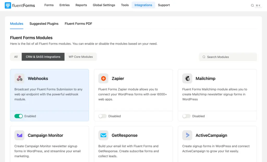This screenshot has width=267, height=162.
Task: Open the Entries menu
Action: tap(64, 5)
